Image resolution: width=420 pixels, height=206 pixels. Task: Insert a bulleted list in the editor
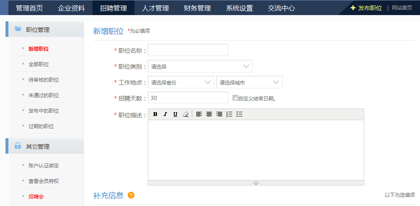coord(239,114)
